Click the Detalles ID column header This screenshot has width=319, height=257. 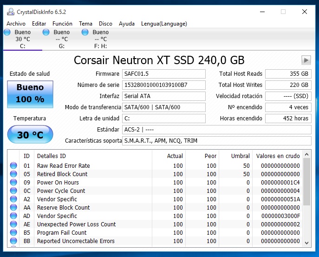[x=93, y=156]
